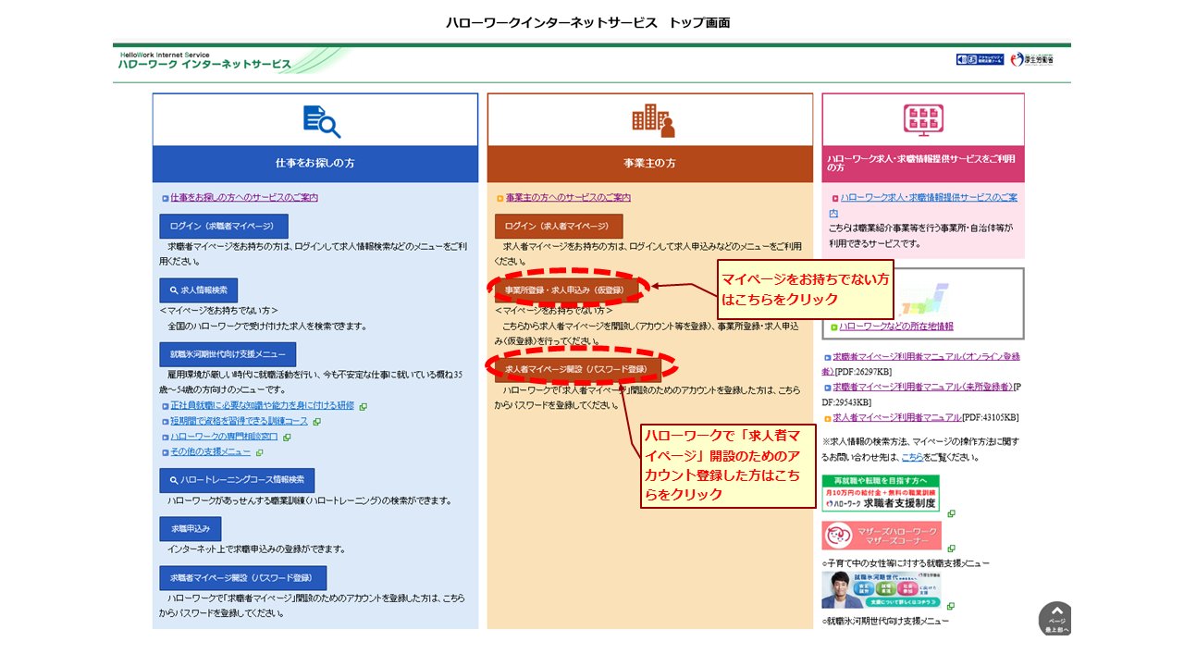Click the external-link icon after 専門相談窓口 link
1184x666 pixels.
tap(288, 437)
